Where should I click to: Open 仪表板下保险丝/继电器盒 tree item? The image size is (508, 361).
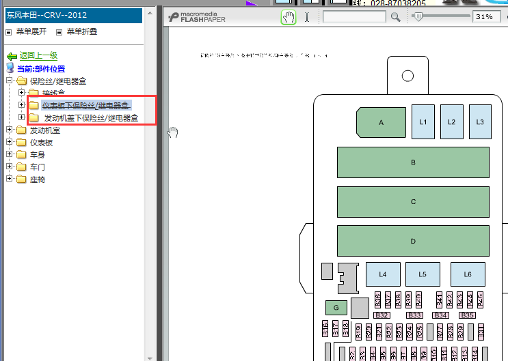[x=87, y=106]
